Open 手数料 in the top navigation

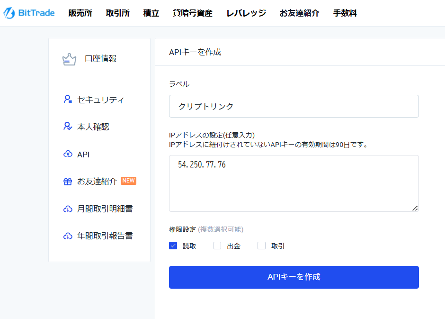tap(345, 13)
